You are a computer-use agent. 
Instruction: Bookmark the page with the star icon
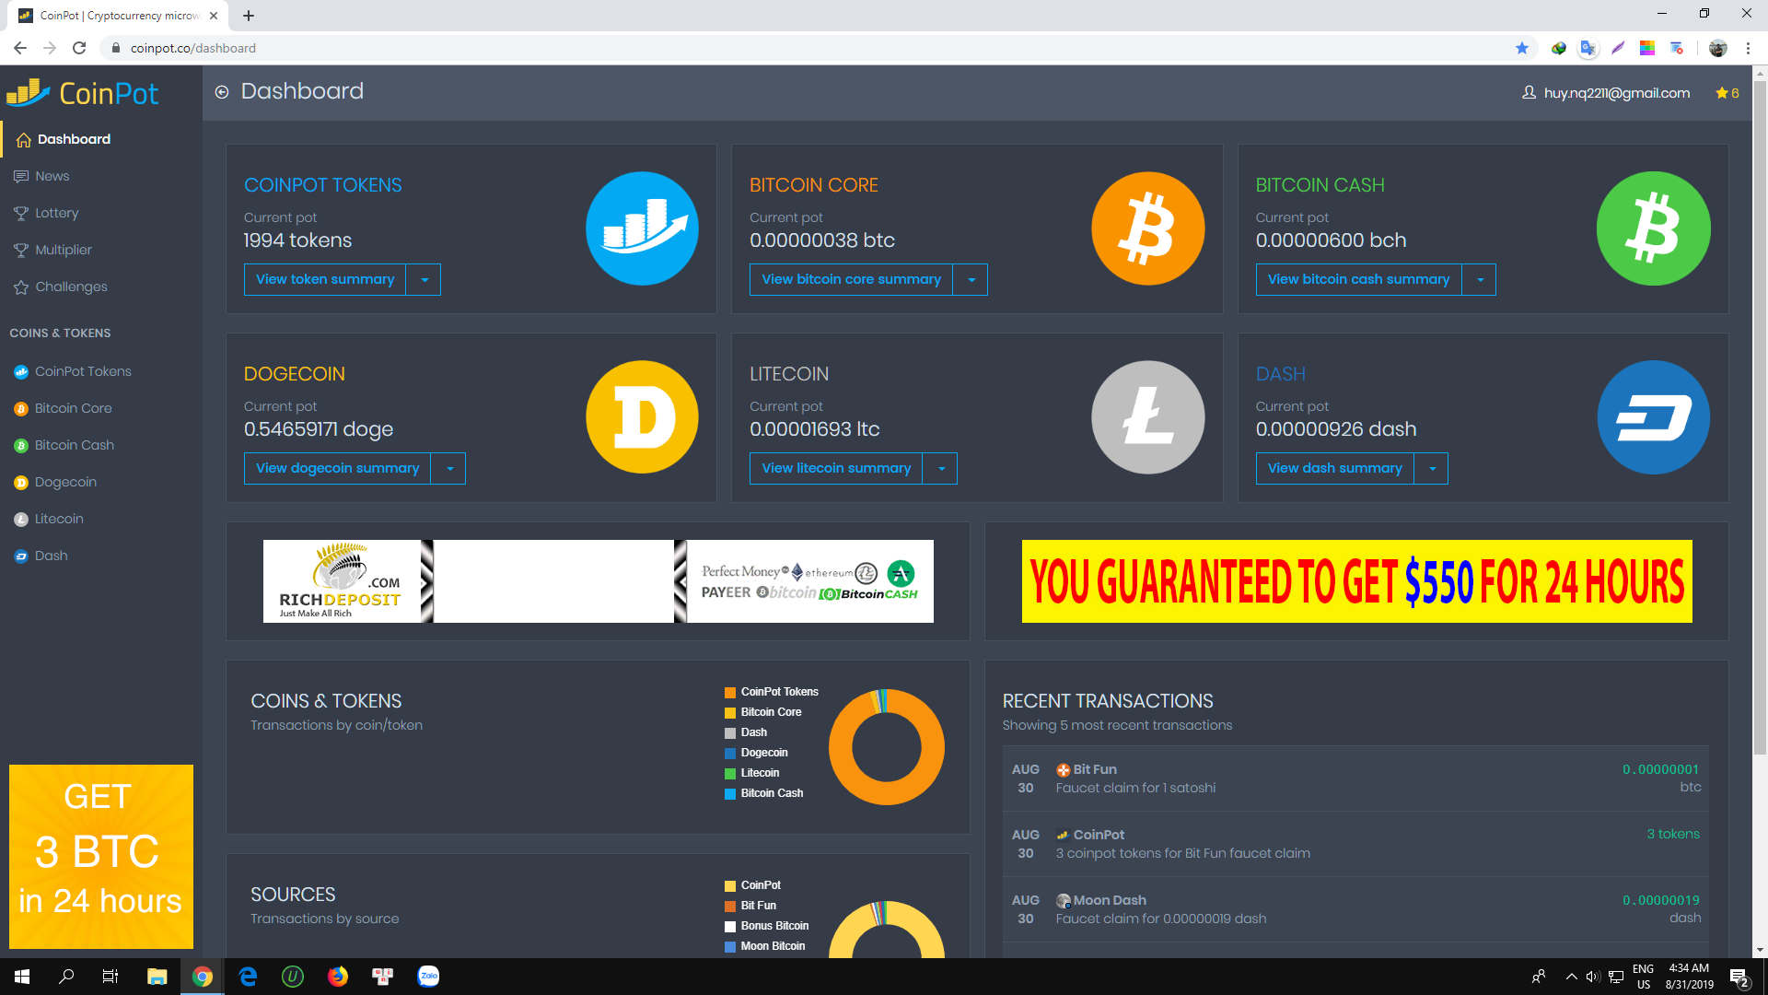[1521, 48]
